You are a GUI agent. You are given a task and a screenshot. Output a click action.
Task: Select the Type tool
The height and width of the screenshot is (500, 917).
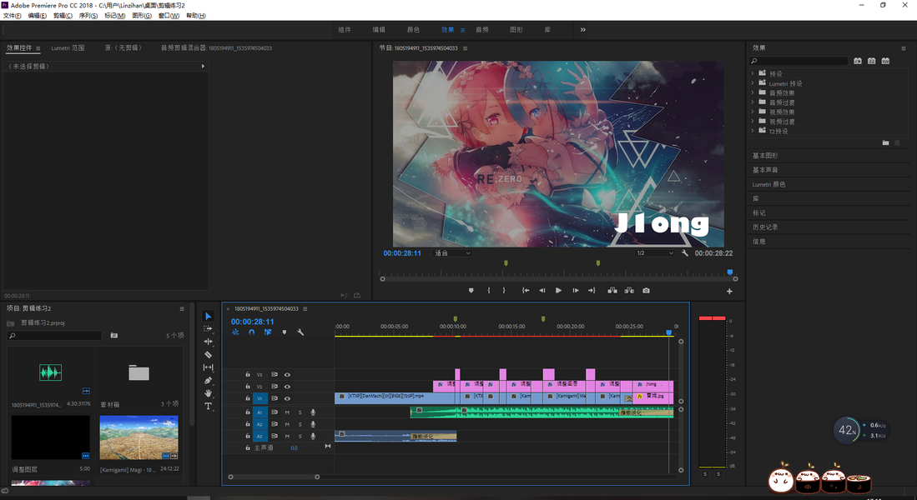[x=209, y=406]
